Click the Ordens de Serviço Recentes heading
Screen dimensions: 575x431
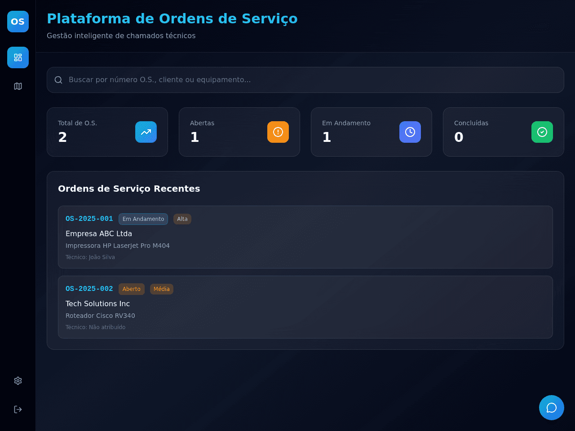pos(129,189)
